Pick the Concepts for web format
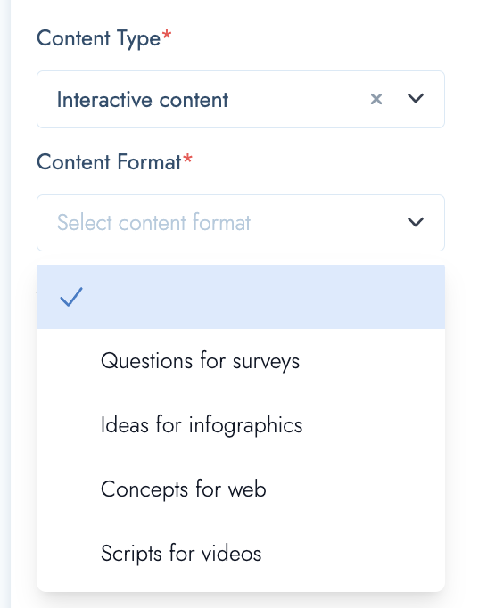Screen dimensions: 487x608 [183, 489]
